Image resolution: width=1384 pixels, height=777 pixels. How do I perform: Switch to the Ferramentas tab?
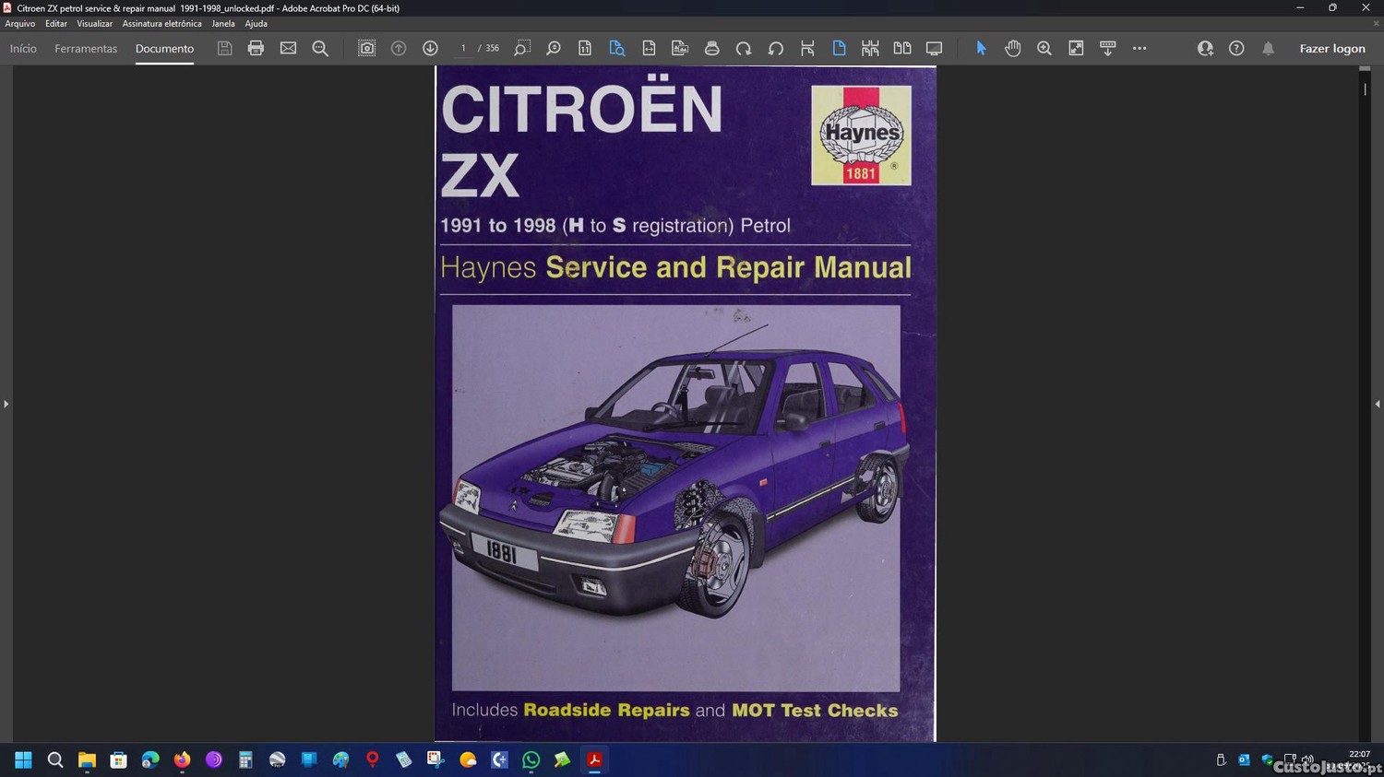[x=86, y=49]
